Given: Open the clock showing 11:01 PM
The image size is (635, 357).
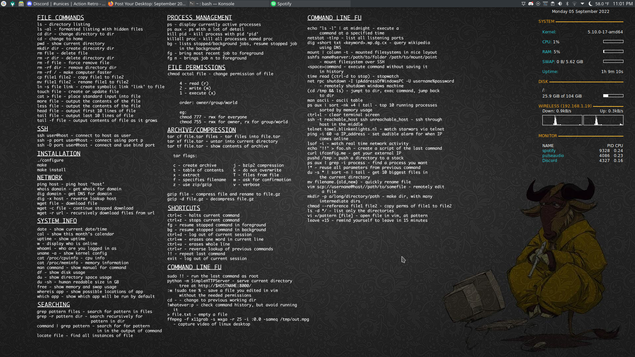Looking at the screenshot, I should (x=623, y=4).
